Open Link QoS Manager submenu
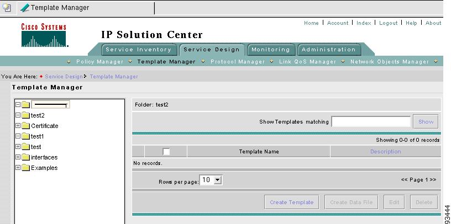The width and height of the screenshot is (451, 224). pos(307,61)
